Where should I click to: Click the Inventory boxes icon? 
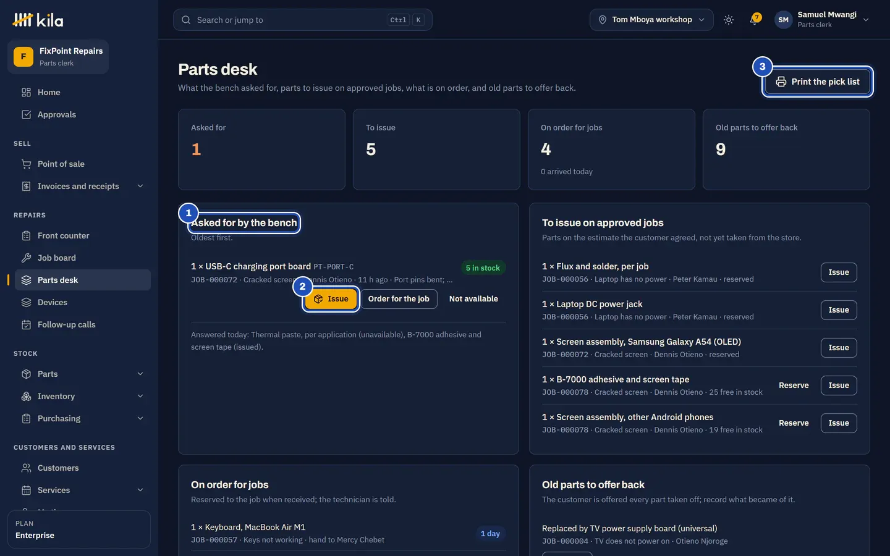[x=26, y=396]
